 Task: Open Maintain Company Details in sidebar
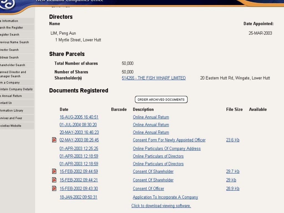pos(17,89)
